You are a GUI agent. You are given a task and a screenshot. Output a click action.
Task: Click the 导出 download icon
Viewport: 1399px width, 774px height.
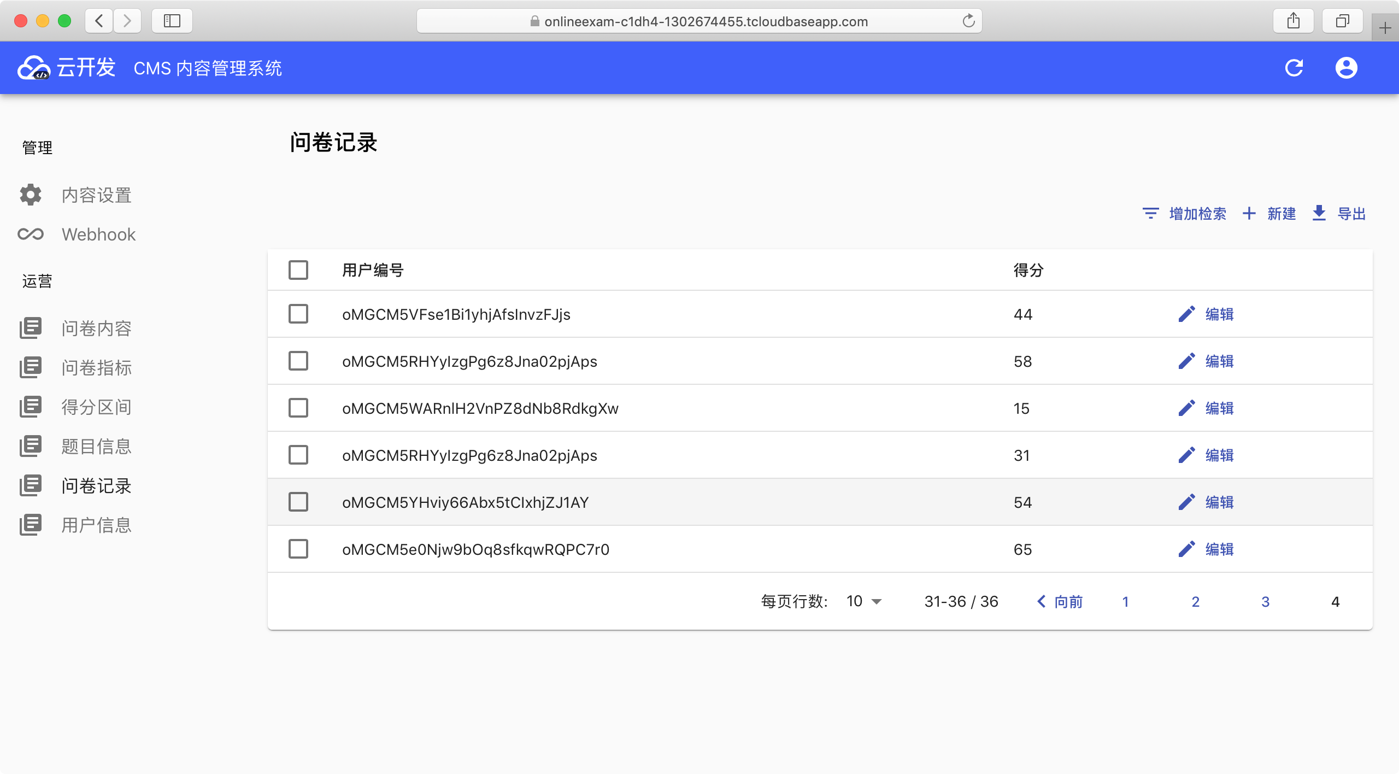pyautogui.click(x=1319, y=213)
